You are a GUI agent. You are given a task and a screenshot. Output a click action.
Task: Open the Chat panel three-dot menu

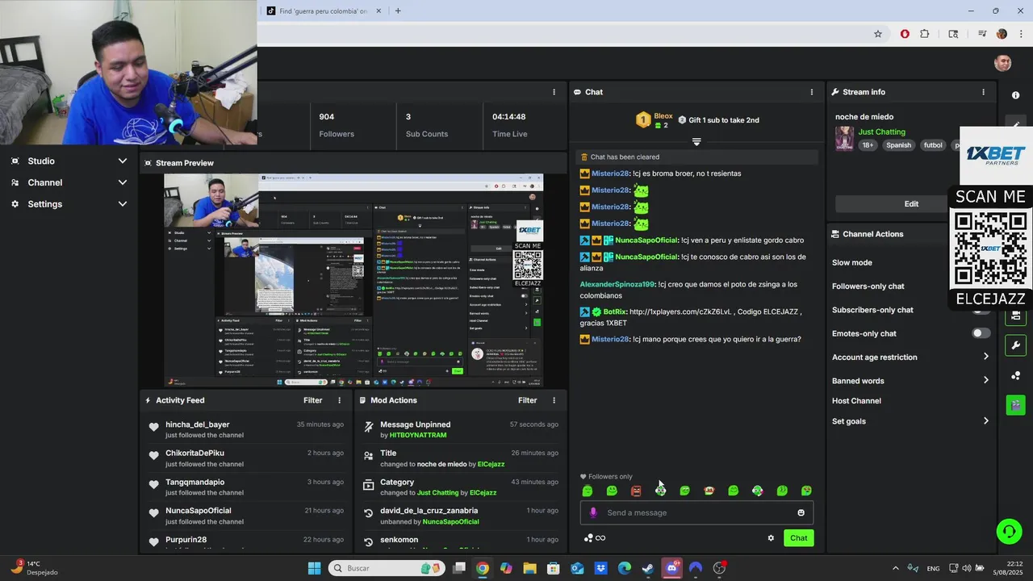click(812, 92)
